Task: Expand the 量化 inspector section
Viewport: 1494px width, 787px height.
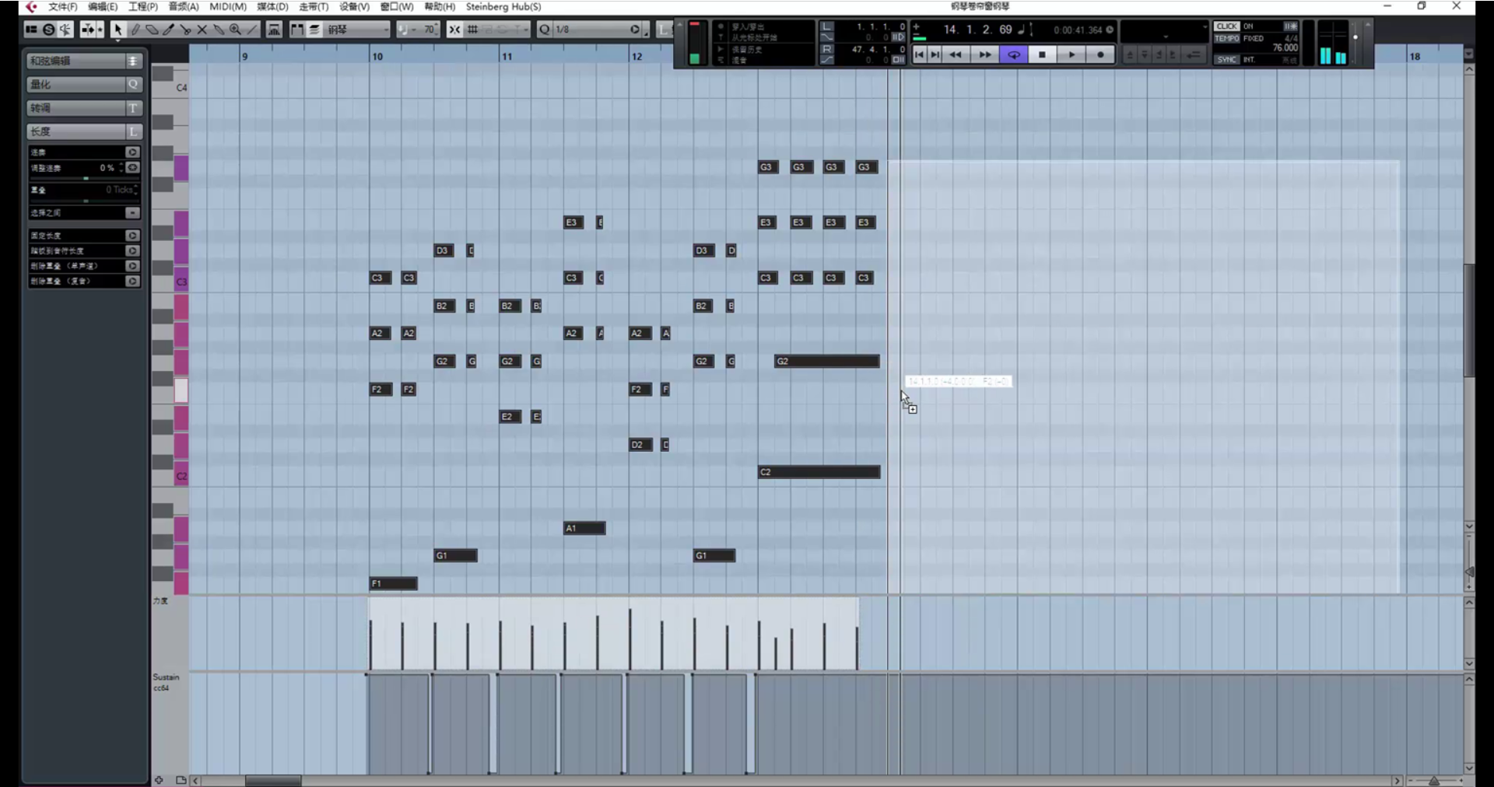Action: (x=84, y=84)
